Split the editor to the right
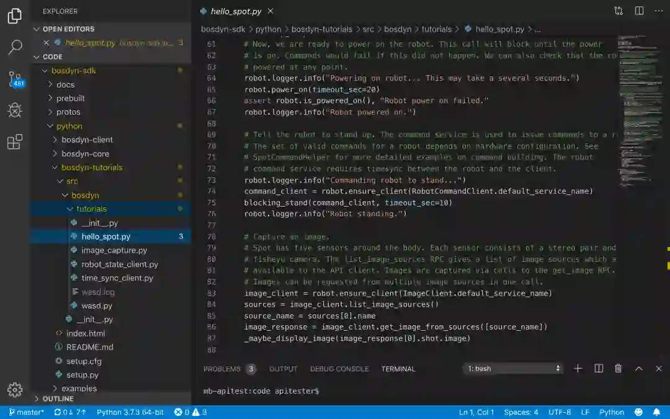This screenshot has height=419, width=670. click(x=639, y=11)
